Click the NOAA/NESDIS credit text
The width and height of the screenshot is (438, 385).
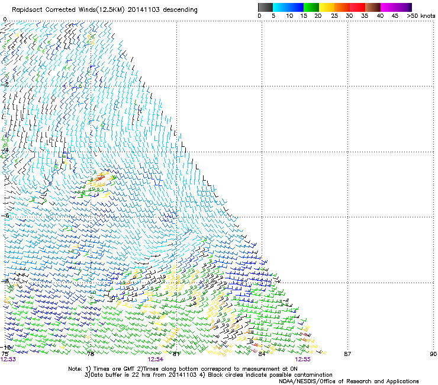[x=349, y=381]
